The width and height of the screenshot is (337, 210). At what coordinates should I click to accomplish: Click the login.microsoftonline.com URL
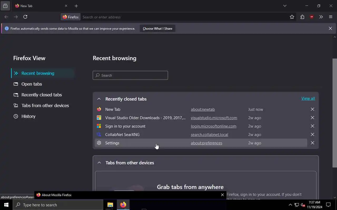click(x=214, y=126)
